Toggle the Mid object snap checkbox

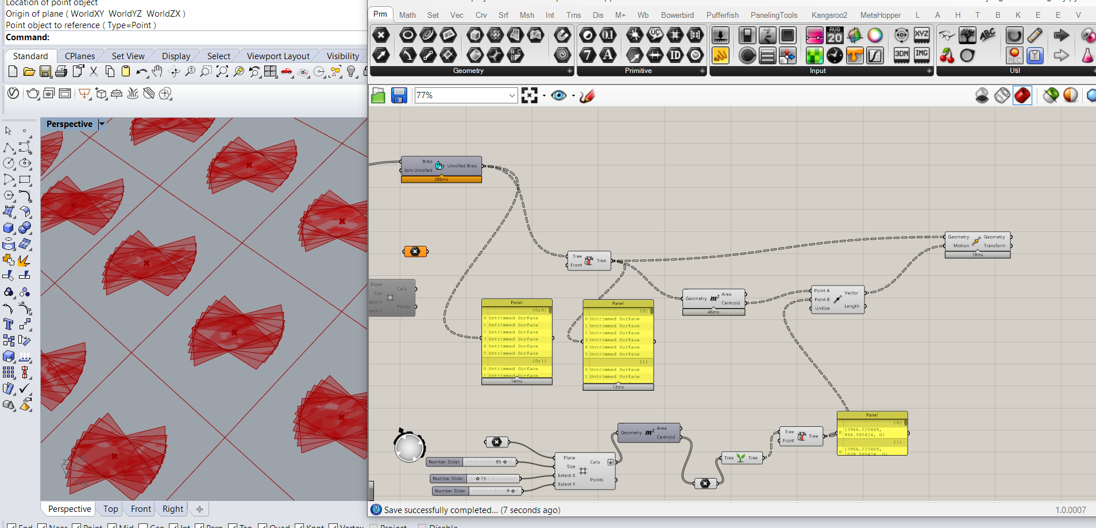click(111, 526)
